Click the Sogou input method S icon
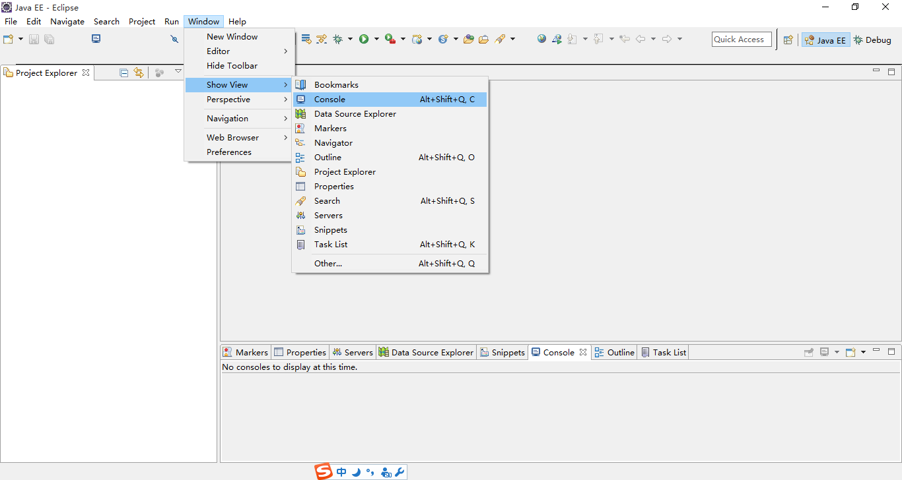Screen dimensions: 902x480 tap(324, 471)
